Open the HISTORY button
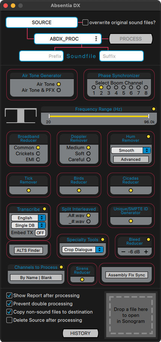The height and width of the screenshot is (342, 161). 80,333
